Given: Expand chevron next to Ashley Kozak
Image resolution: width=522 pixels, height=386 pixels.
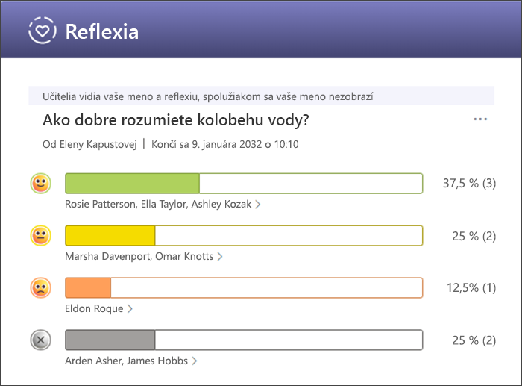Looking at the screenshot, I should tap(258, 205).
